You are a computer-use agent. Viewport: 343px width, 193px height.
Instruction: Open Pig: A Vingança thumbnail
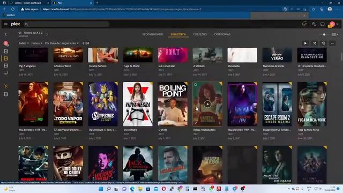33,55
